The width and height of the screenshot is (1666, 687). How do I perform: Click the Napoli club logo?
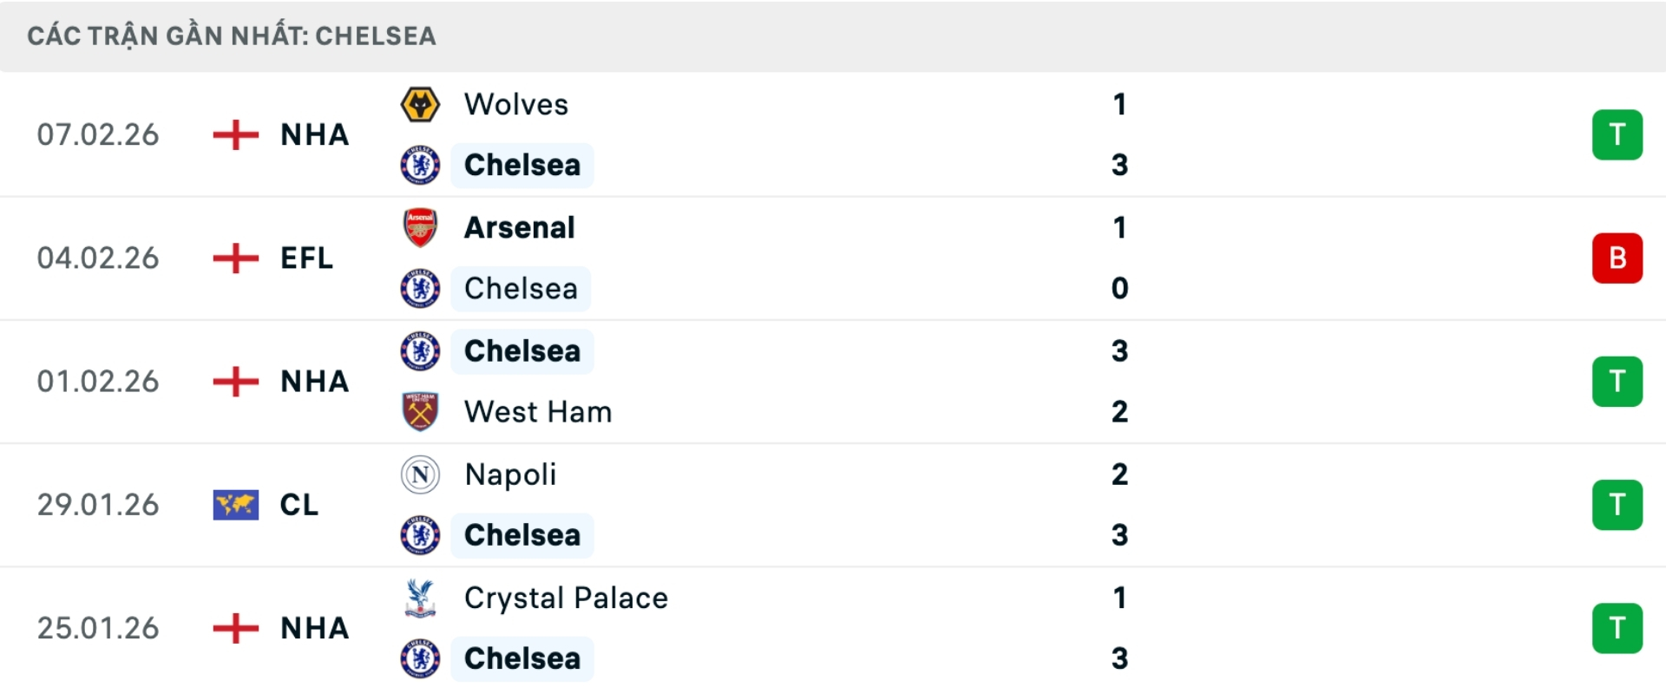(421, 474)
